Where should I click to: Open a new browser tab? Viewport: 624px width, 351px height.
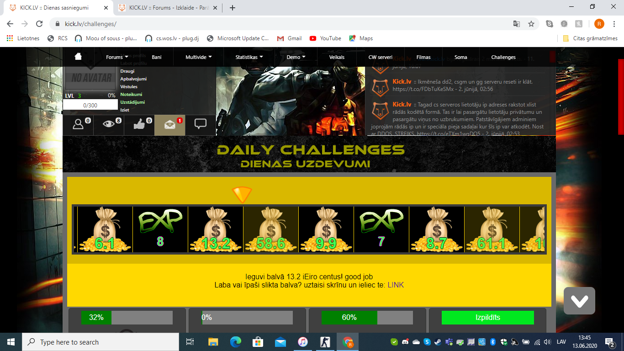click(x=232, y=8)
